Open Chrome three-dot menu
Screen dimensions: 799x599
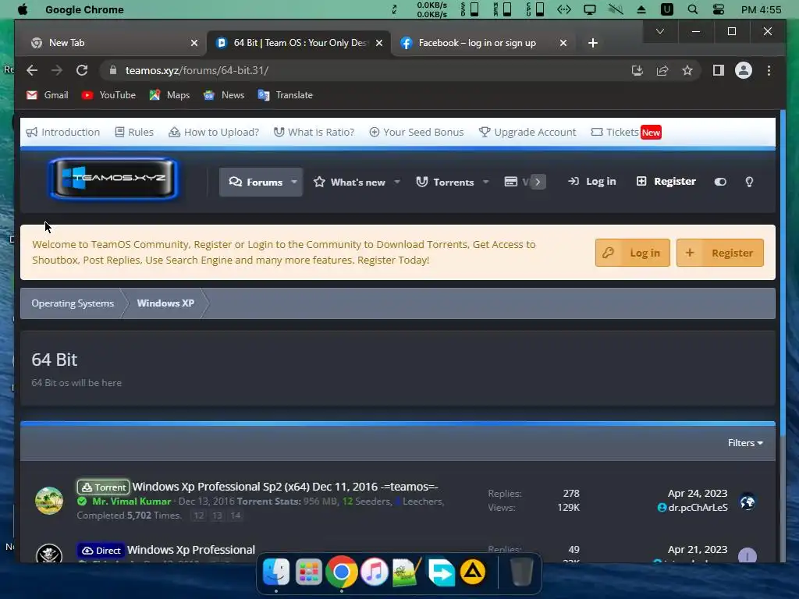coord(769,70)
